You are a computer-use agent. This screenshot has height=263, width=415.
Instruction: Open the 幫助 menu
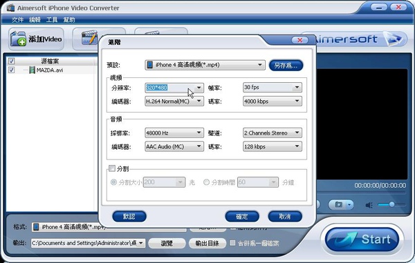point(69,20)
